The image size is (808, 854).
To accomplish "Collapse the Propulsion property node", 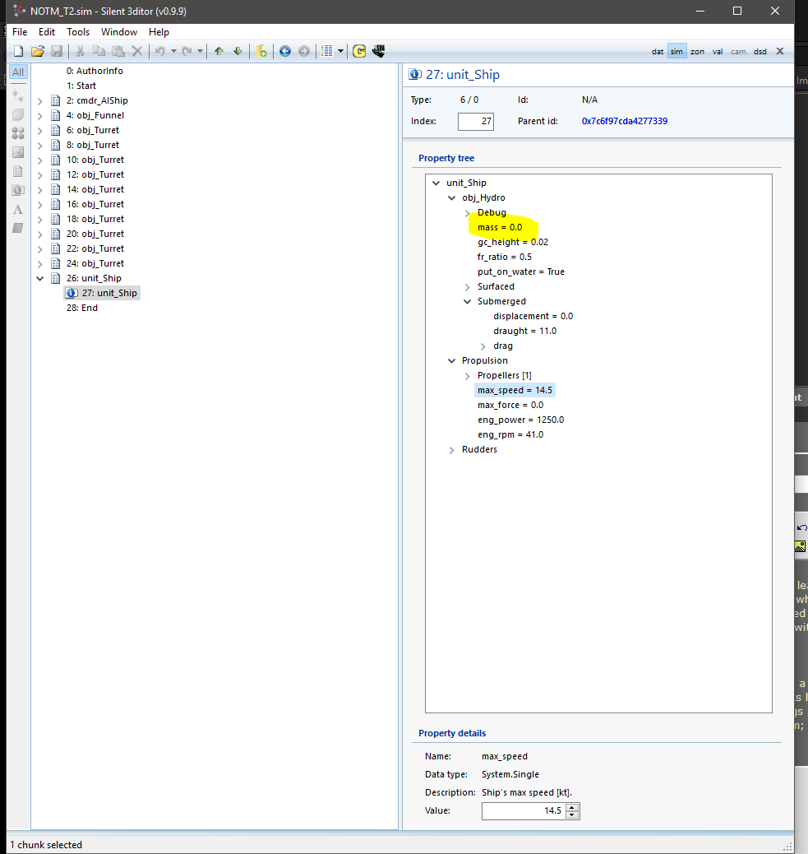I will point(451,361).
